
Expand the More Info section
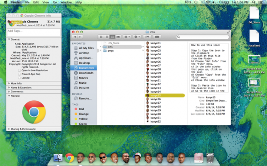pos(9,83)
